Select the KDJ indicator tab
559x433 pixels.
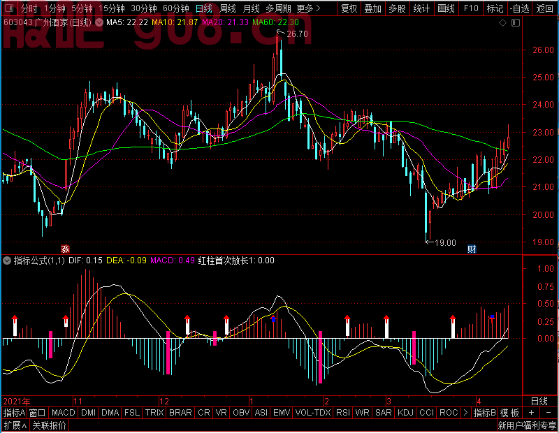[405, 413]
